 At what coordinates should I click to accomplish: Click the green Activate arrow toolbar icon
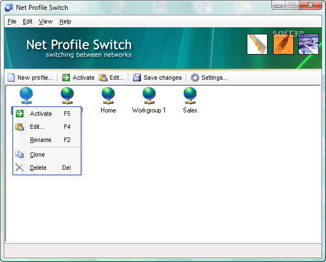[x=66, y=78]
